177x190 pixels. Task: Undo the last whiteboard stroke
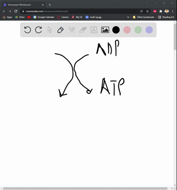click(x=27, y=30)
